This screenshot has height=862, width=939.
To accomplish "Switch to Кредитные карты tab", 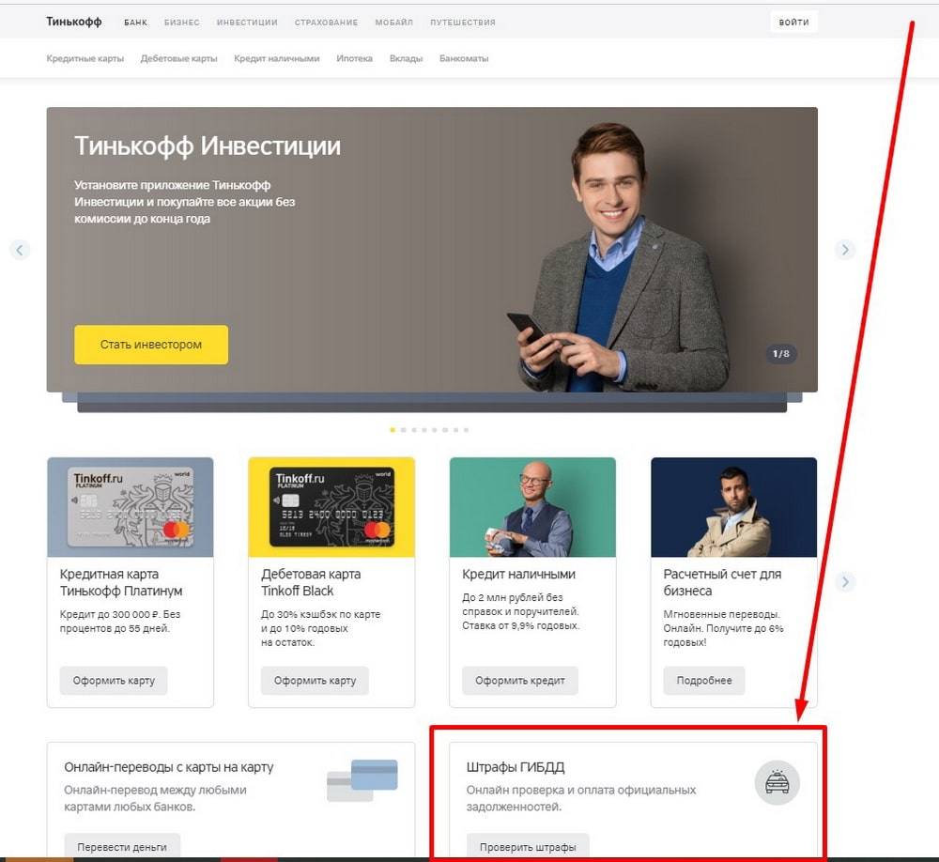I will coord(85,58).
